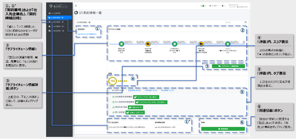Click the page title icon beside (2)契約情報一覧
The height and width of the screenshot is (139, 296).
pos(76,13)
